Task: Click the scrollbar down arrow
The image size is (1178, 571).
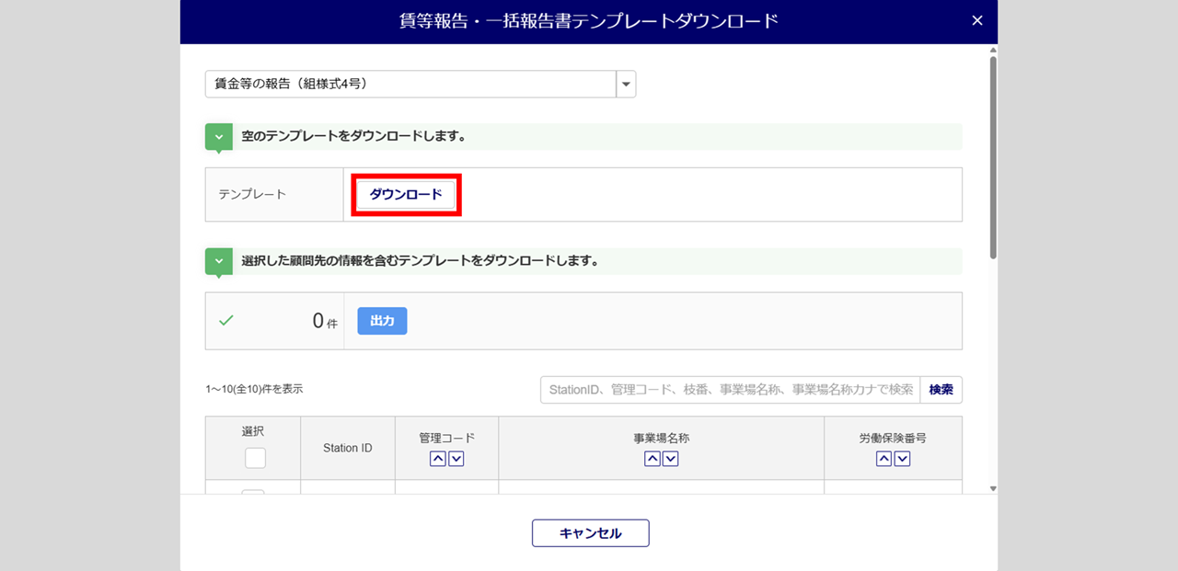Action: pos(992,488)
